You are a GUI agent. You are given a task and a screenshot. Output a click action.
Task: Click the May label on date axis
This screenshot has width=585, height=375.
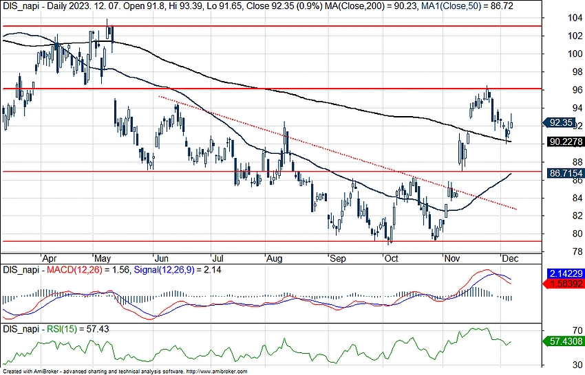pyautogui.click(x=103, y=258)
